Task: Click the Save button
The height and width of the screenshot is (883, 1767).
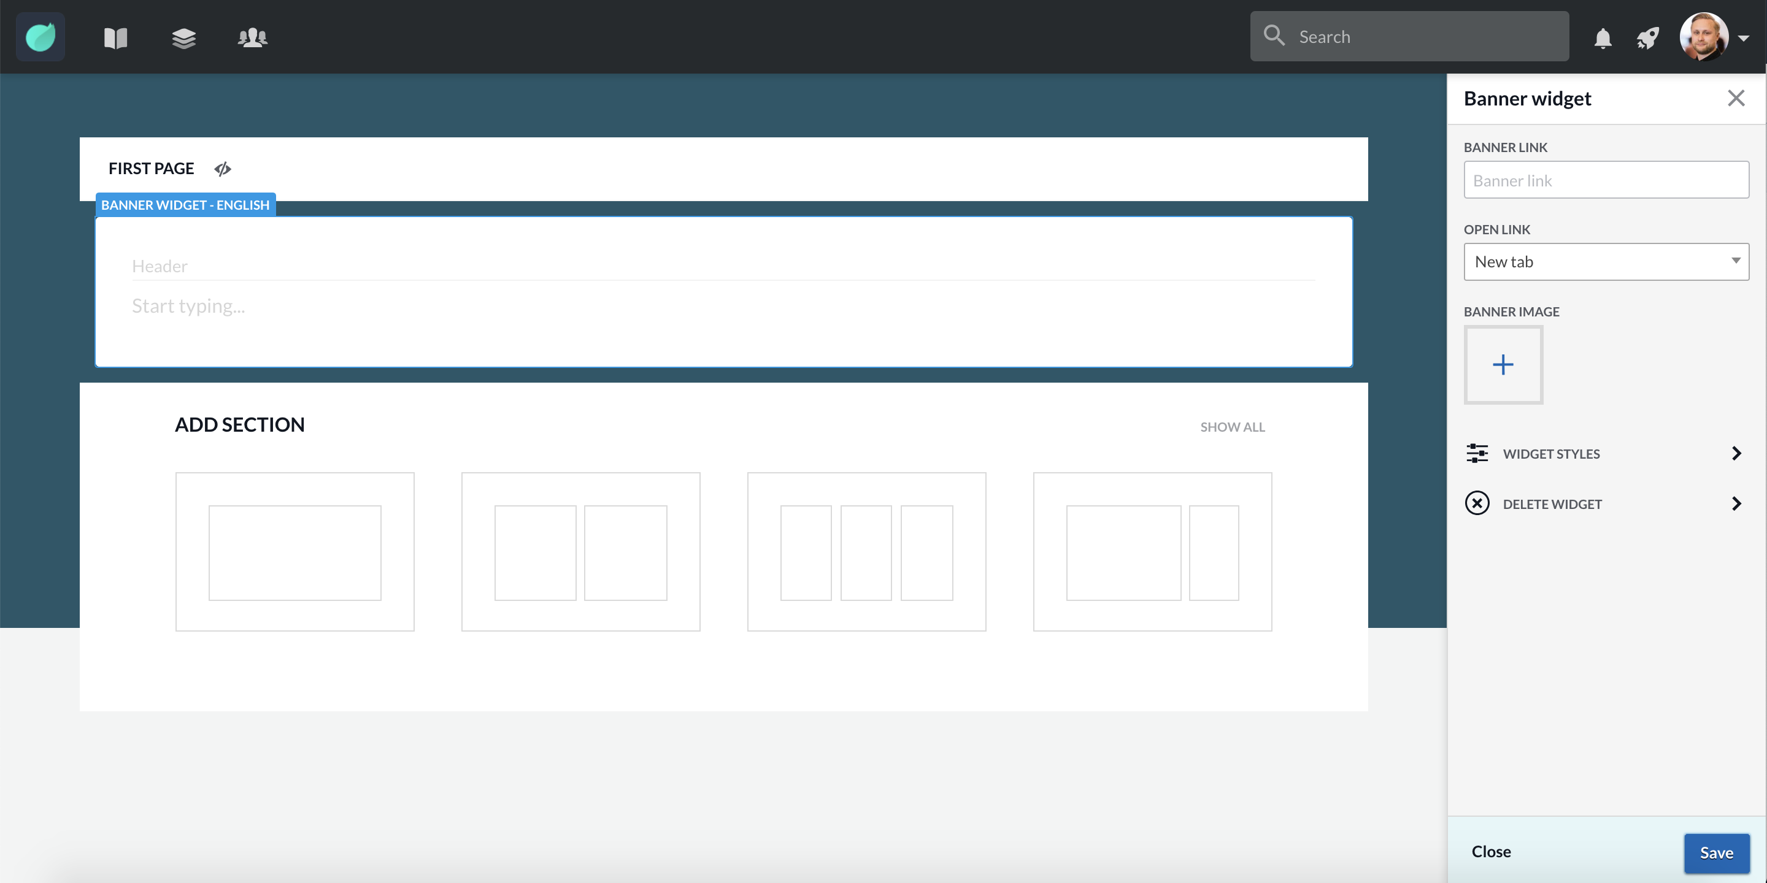Action: point(1715,853)
